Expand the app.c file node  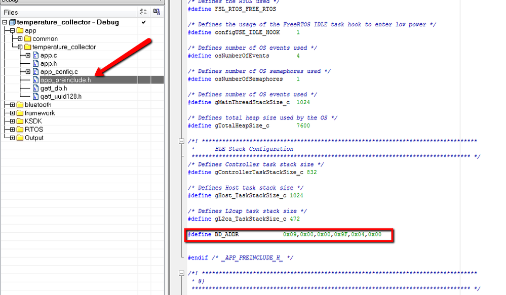point(28,56)
